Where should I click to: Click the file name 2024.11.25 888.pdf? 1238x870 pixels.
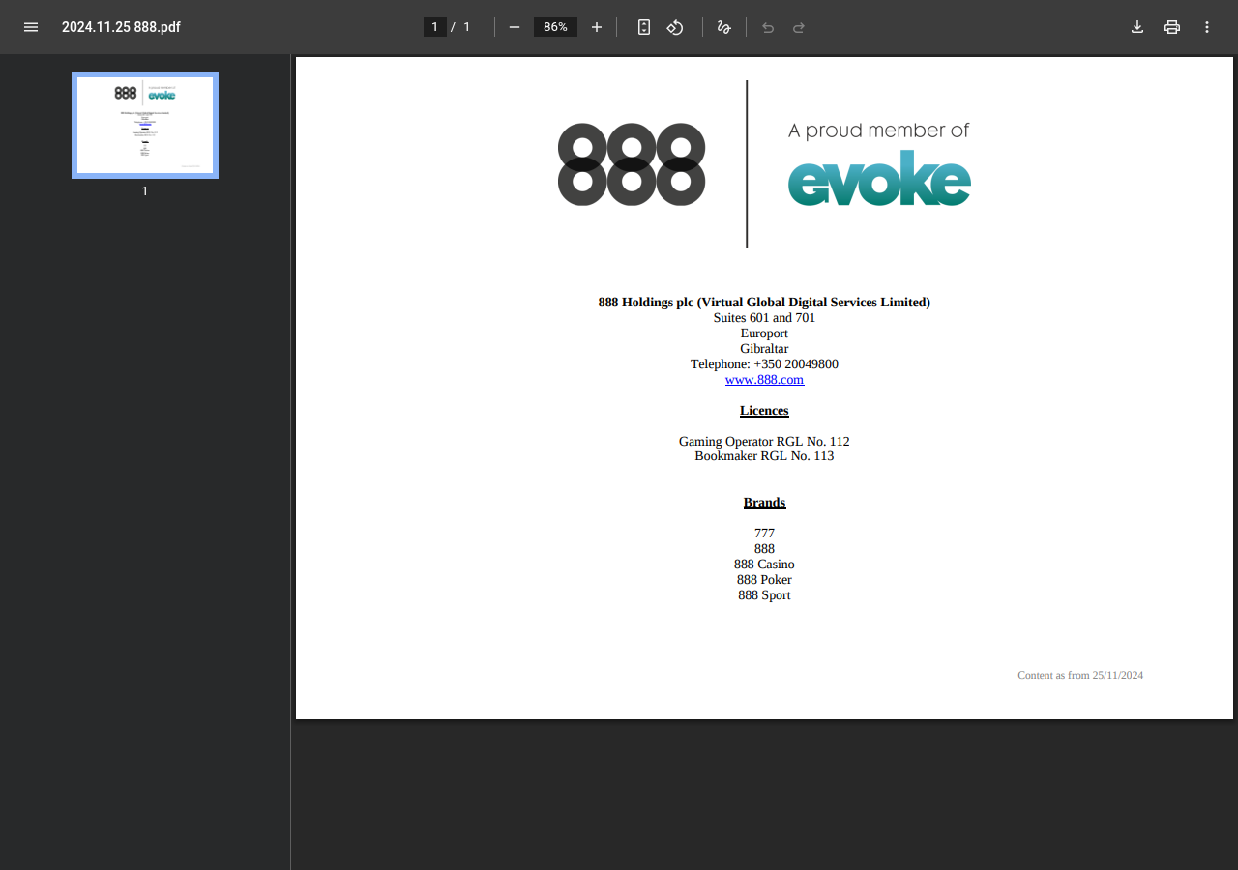(x=121, y=27)
